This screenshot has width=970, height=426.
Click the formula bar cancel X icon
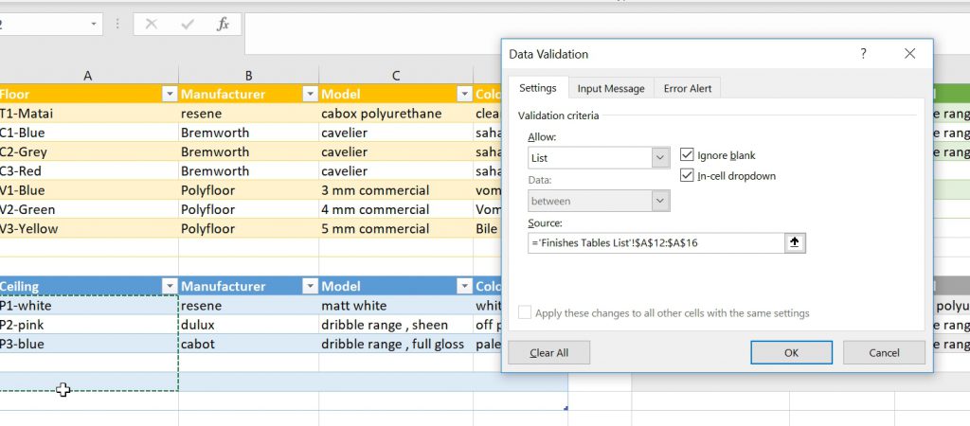coord(152,25)
